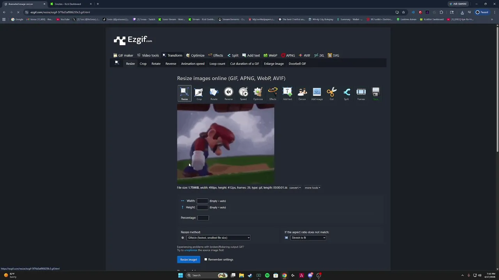The height and width of the screenshot is (280, 499).
Task: Toggle the Remember settings checkbox
Action: [x=205, y=259]
